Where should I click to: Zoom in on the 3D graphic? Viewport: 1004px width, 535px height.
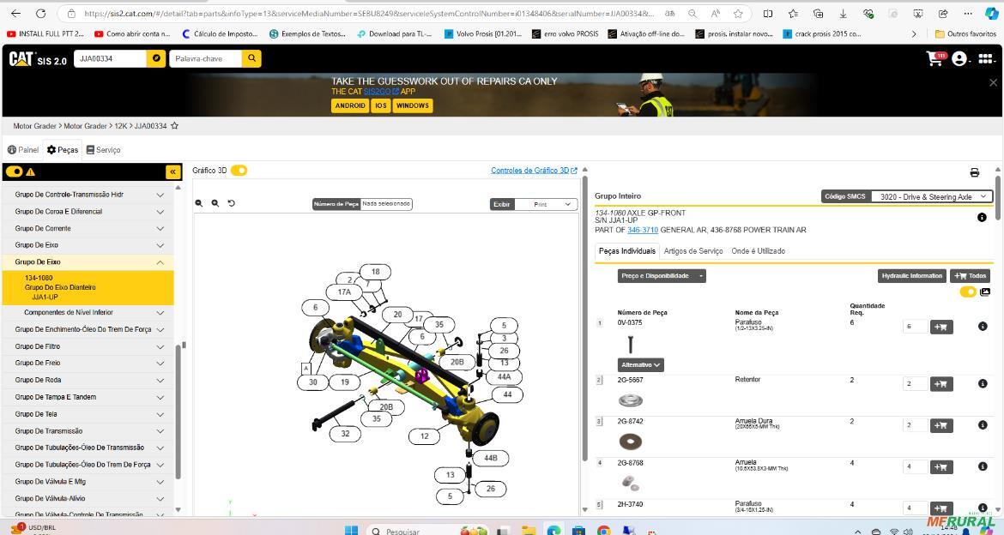[x=215, y=203]
